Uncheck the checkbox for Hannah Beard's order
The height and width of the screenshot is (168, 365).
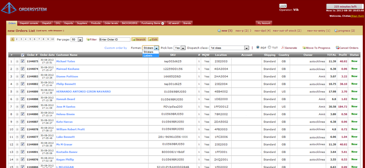tap(22, 99)
